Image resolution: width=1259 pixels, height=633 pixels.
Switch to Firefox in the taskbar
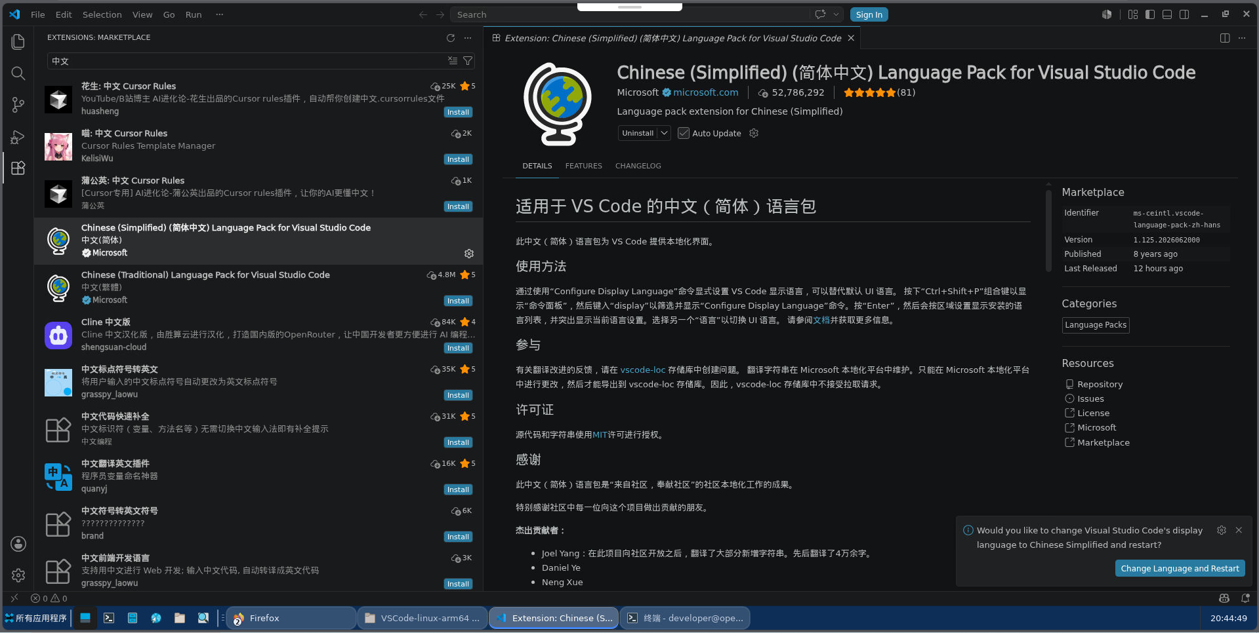(291, 618)
